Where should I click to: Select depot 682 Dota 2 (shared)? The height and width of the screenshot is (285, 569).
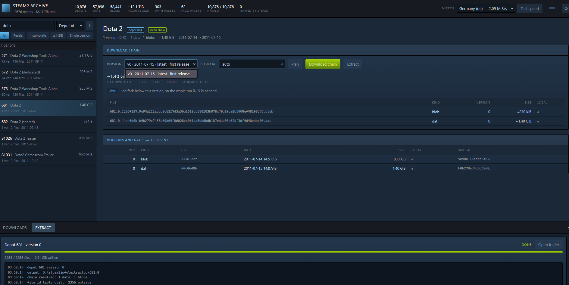[x=48, y=125]
